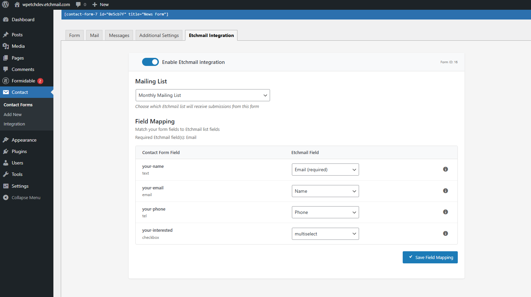
Task: Click the Dashboard gauge icon
Action: pos(6,20)
